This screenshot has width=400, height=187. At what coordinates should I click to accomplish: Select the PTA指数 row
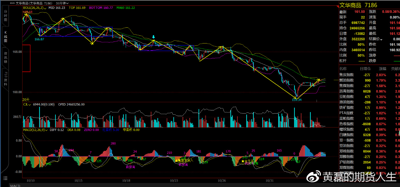pos(369,113)
